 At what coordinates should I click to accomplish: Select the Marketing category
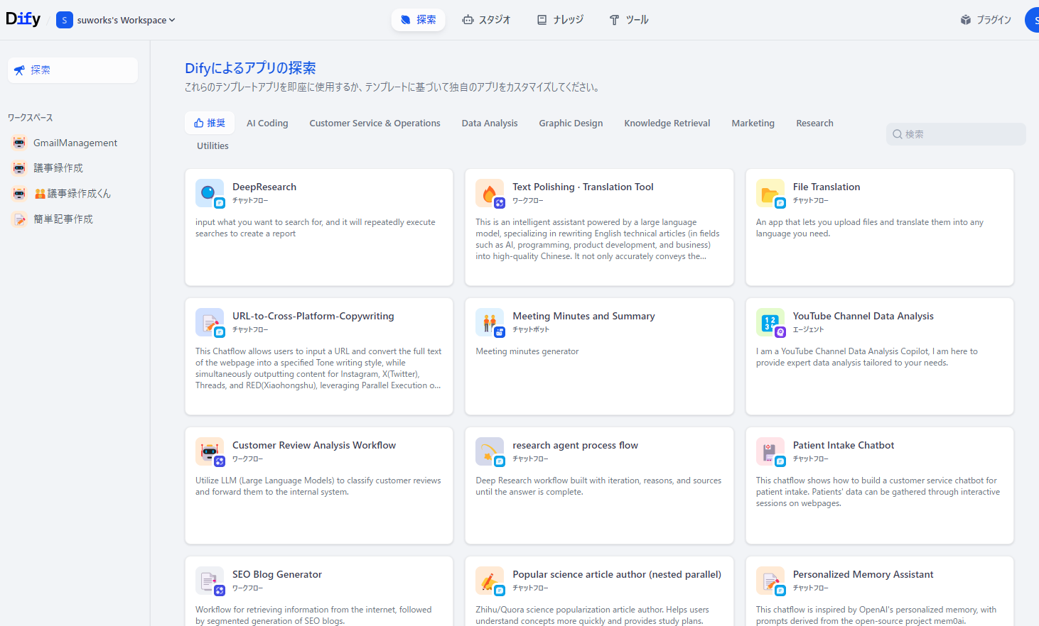[x=753, y=123]
